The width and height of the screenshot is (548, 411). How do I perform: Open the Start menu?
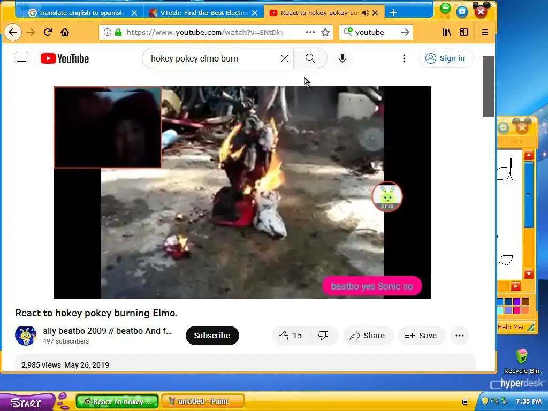coord(27,402)
